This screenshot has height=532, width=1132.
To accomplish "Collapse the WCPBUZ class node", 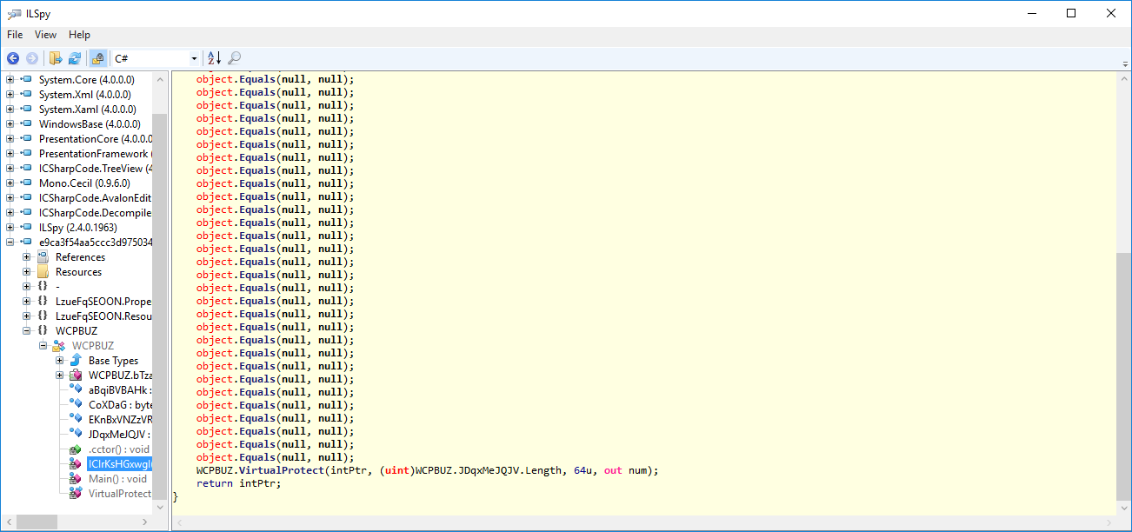I will pos(43,346).
